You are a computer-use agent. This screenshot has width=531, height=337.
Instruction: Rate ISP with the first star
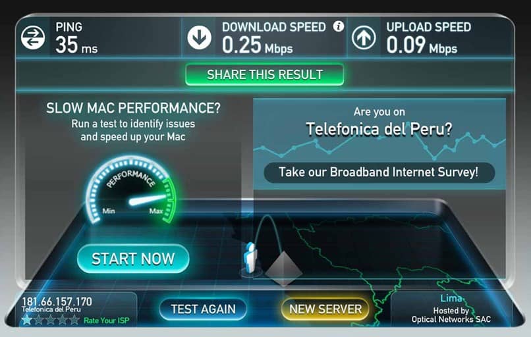pyautogui.click(x=26, y=320)
